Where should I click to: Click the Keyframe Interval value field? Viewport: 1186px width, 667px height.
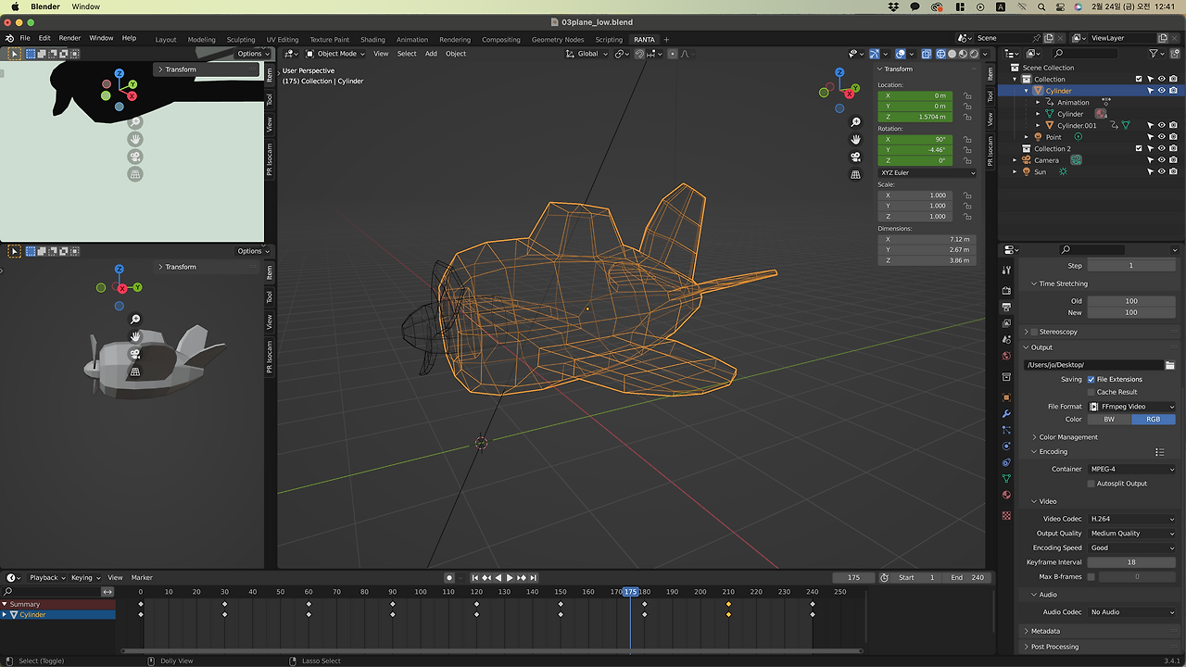pyautogui.click(x=1131, y=562)
